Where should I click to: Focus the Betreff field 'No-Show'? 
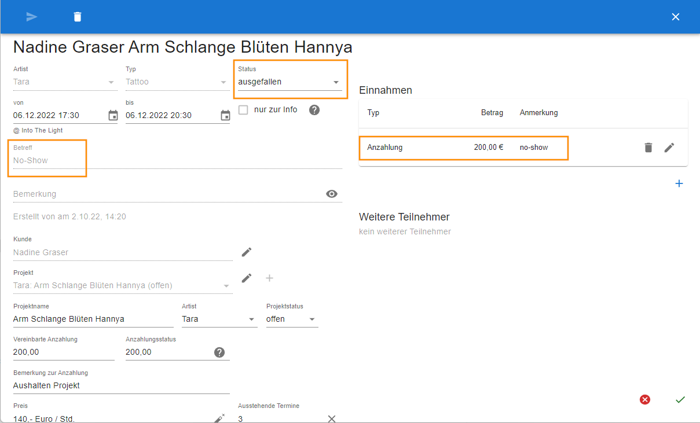pos(177,161)
